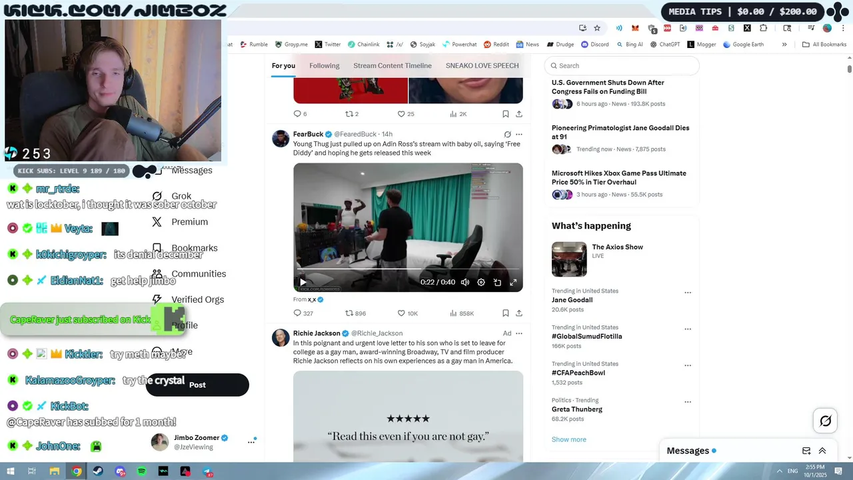Open the Chainlink bookmark
The width and height of the screenshot is (853, 480).
point(363,45)
